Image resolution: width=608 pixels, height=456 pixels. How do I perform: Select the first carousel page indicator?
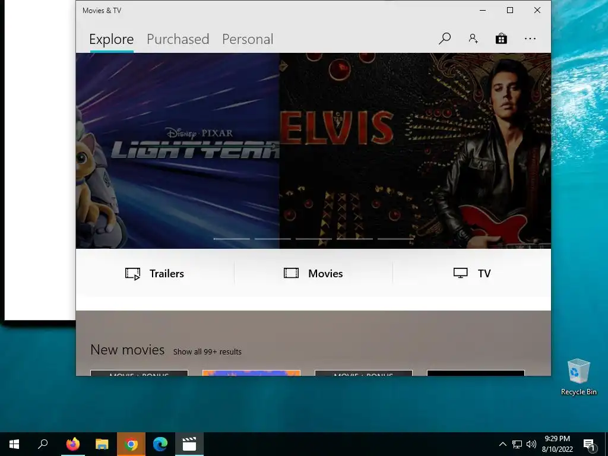pyautogui.click(x=232, y=239)
